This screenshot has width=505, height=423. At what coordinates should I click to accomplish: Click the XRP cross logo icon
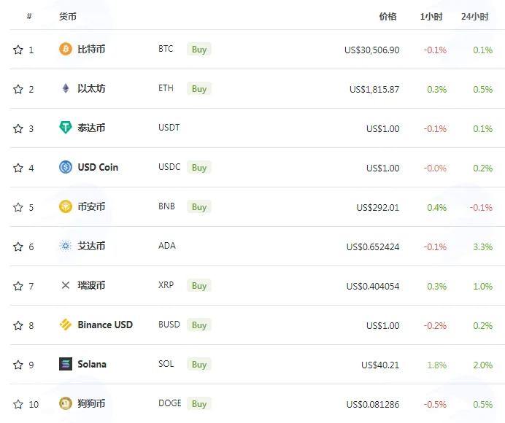coord(66,285)
